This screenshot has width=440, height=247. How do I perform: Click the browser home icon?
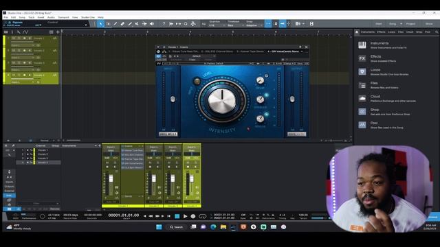pyautogui.click(x=357, y=32)
